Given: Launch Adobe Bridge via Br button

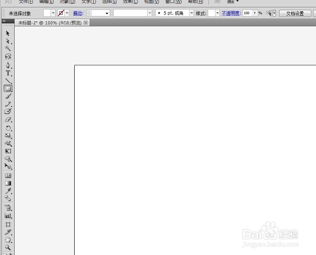Looking at the screenshot, I should 218,1.
